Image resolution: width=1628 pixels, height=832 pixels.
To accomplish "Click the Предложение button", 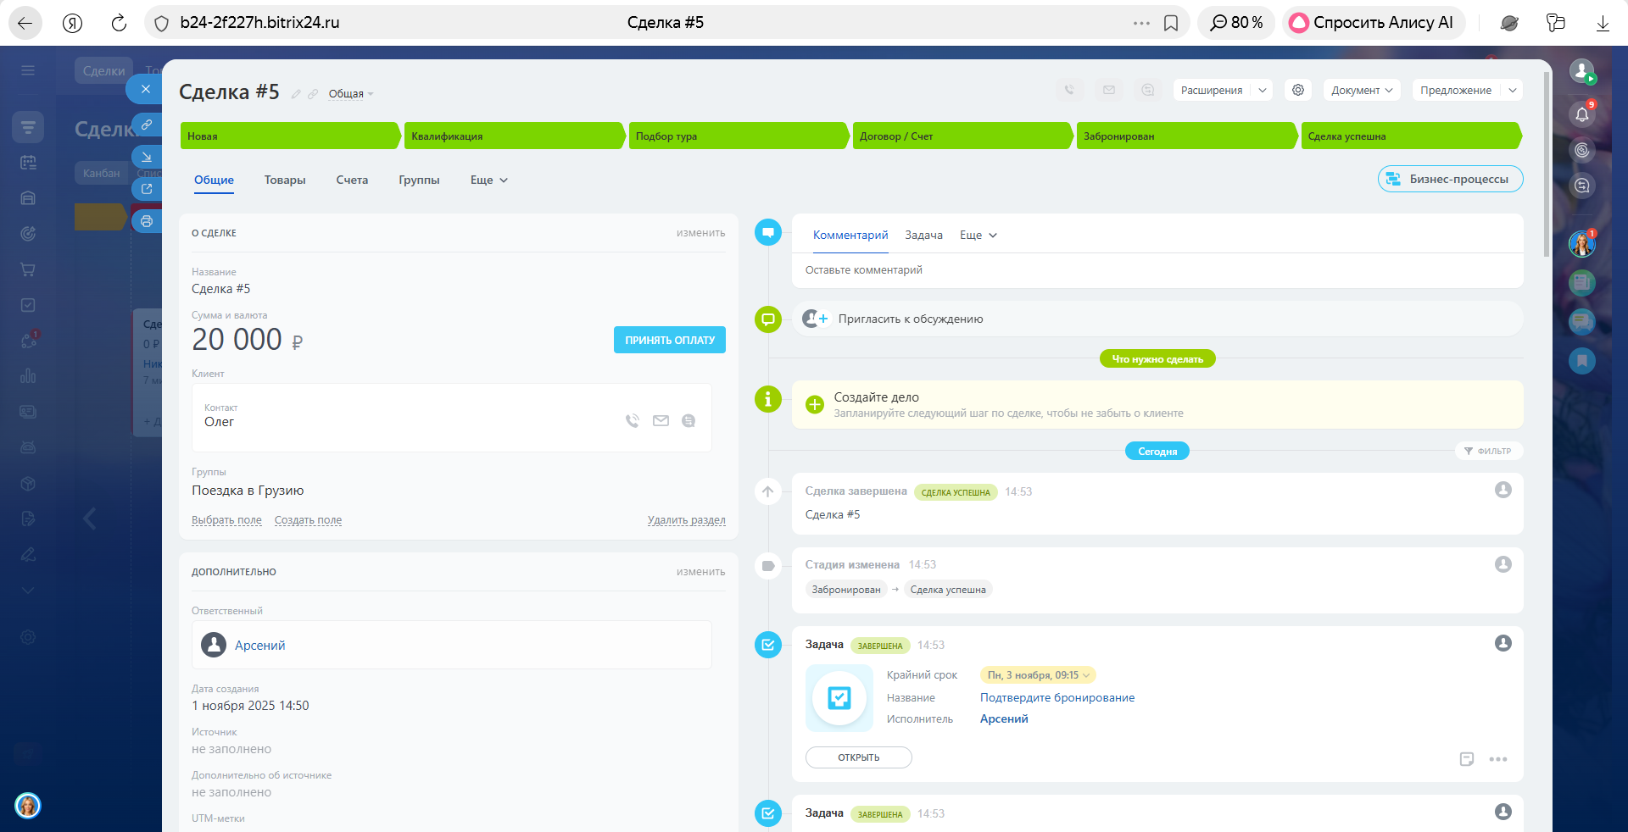I will coord(1456,90).
